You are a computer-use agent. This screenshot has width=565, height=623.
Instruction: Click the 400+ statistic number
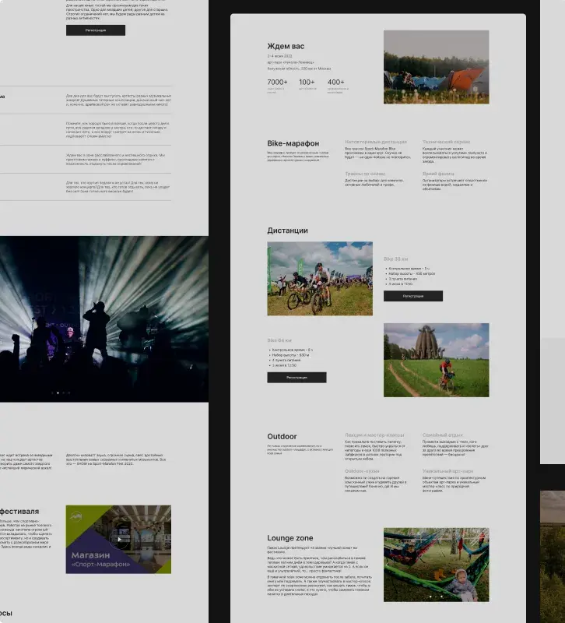click(335, 82)
